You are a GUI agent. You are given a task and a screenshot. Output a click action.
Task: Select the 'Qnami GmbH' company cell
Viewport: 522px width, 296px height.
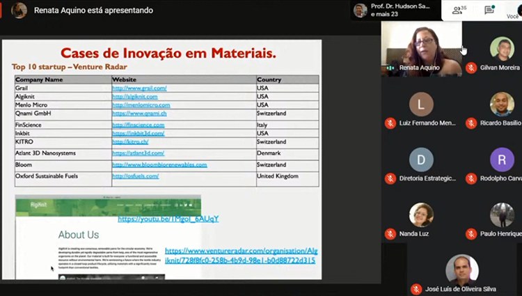tap(63, 115)
